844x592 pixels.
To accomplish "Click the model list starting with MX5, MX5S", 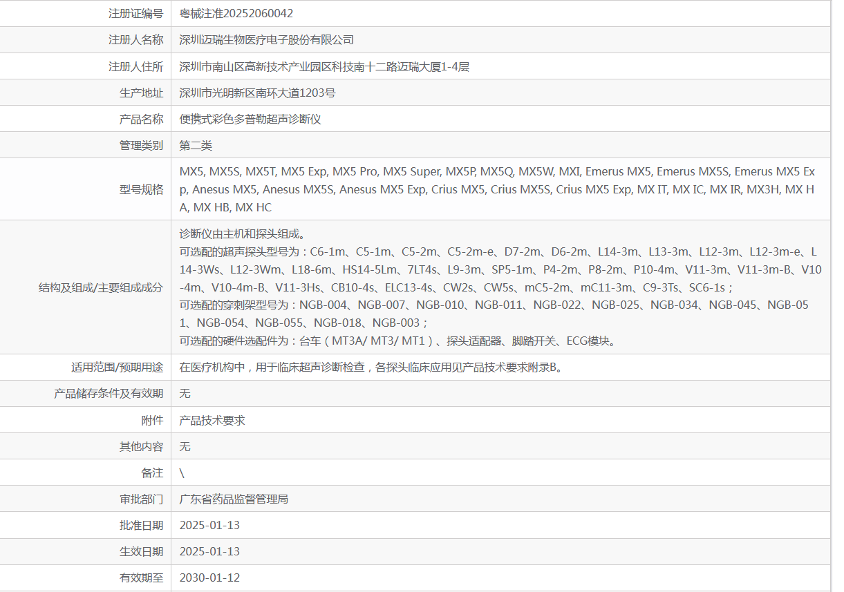I will (498, 189).
